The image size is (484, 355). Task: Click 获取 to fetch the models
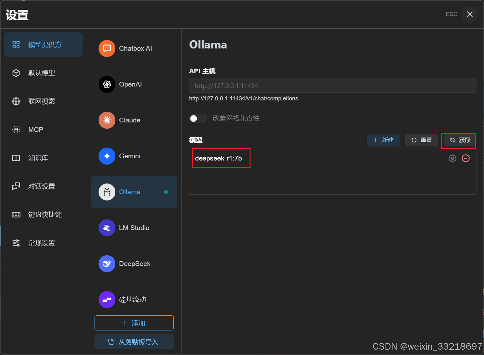pyautogui.click(x=460, y=140)
